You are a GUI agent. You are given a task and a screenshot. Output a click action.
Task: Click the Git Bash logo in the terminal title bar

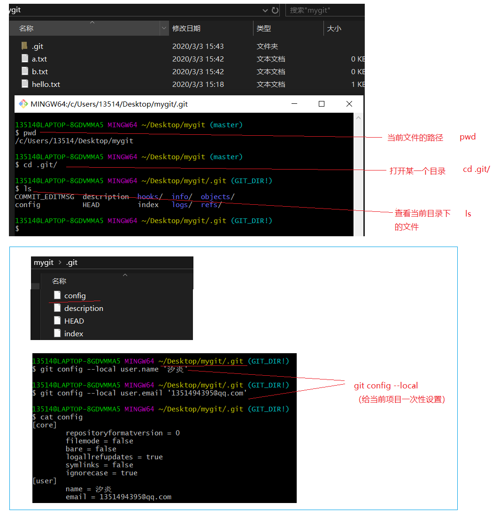coord(23,104)
